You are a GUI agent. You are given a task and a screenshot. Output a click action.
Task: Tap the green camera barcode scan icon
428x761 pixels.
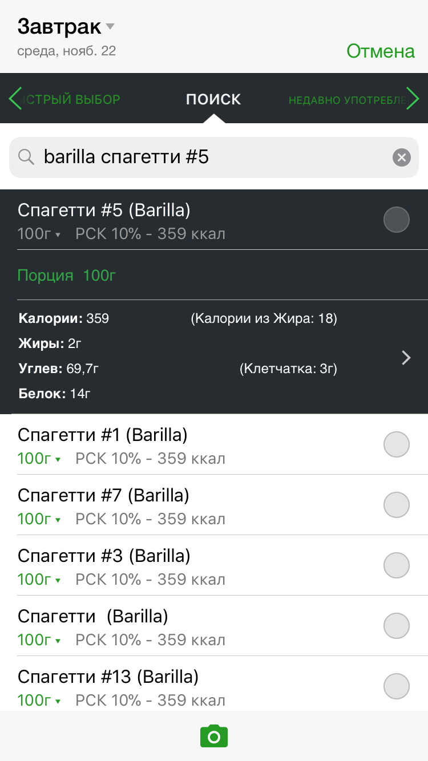pos(214,736)
